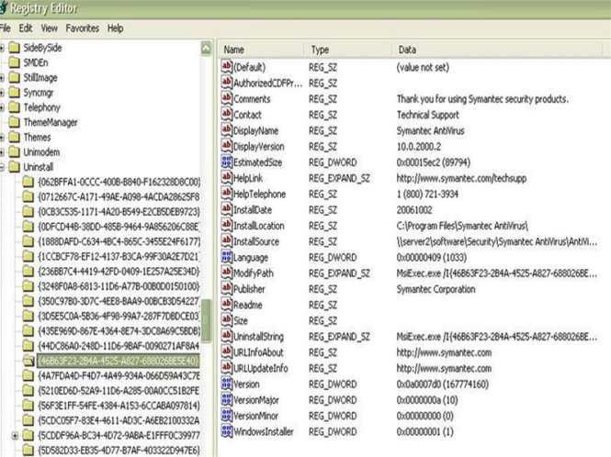Select the InstallSource value name
Screen dimensions: 611x457
(256, 241)
